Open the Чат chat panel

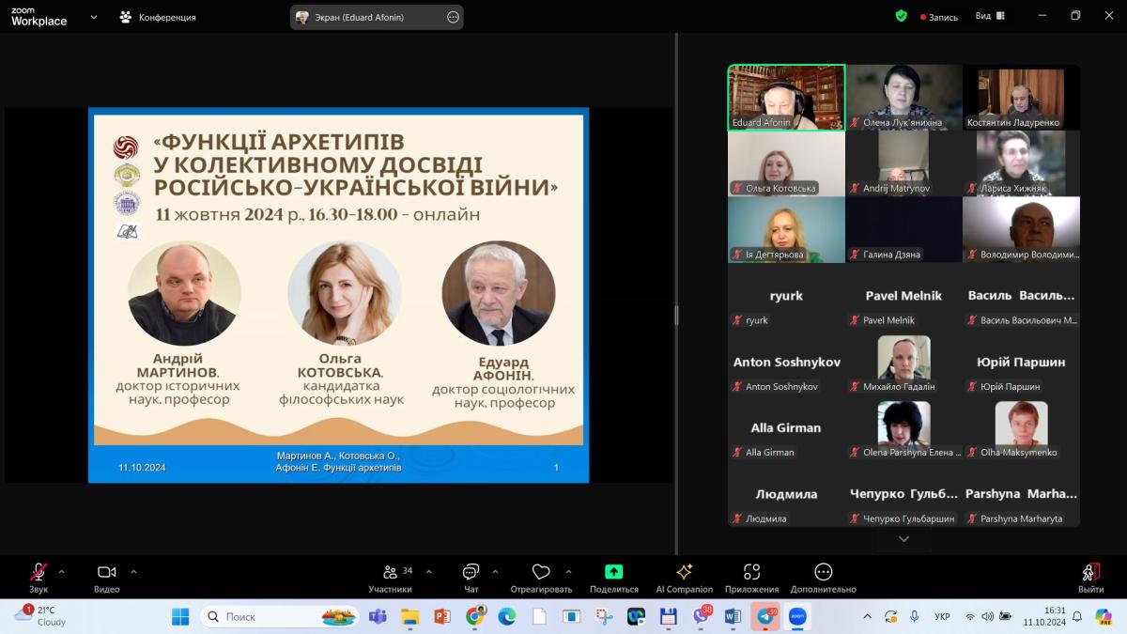click(x=471, y=577)
